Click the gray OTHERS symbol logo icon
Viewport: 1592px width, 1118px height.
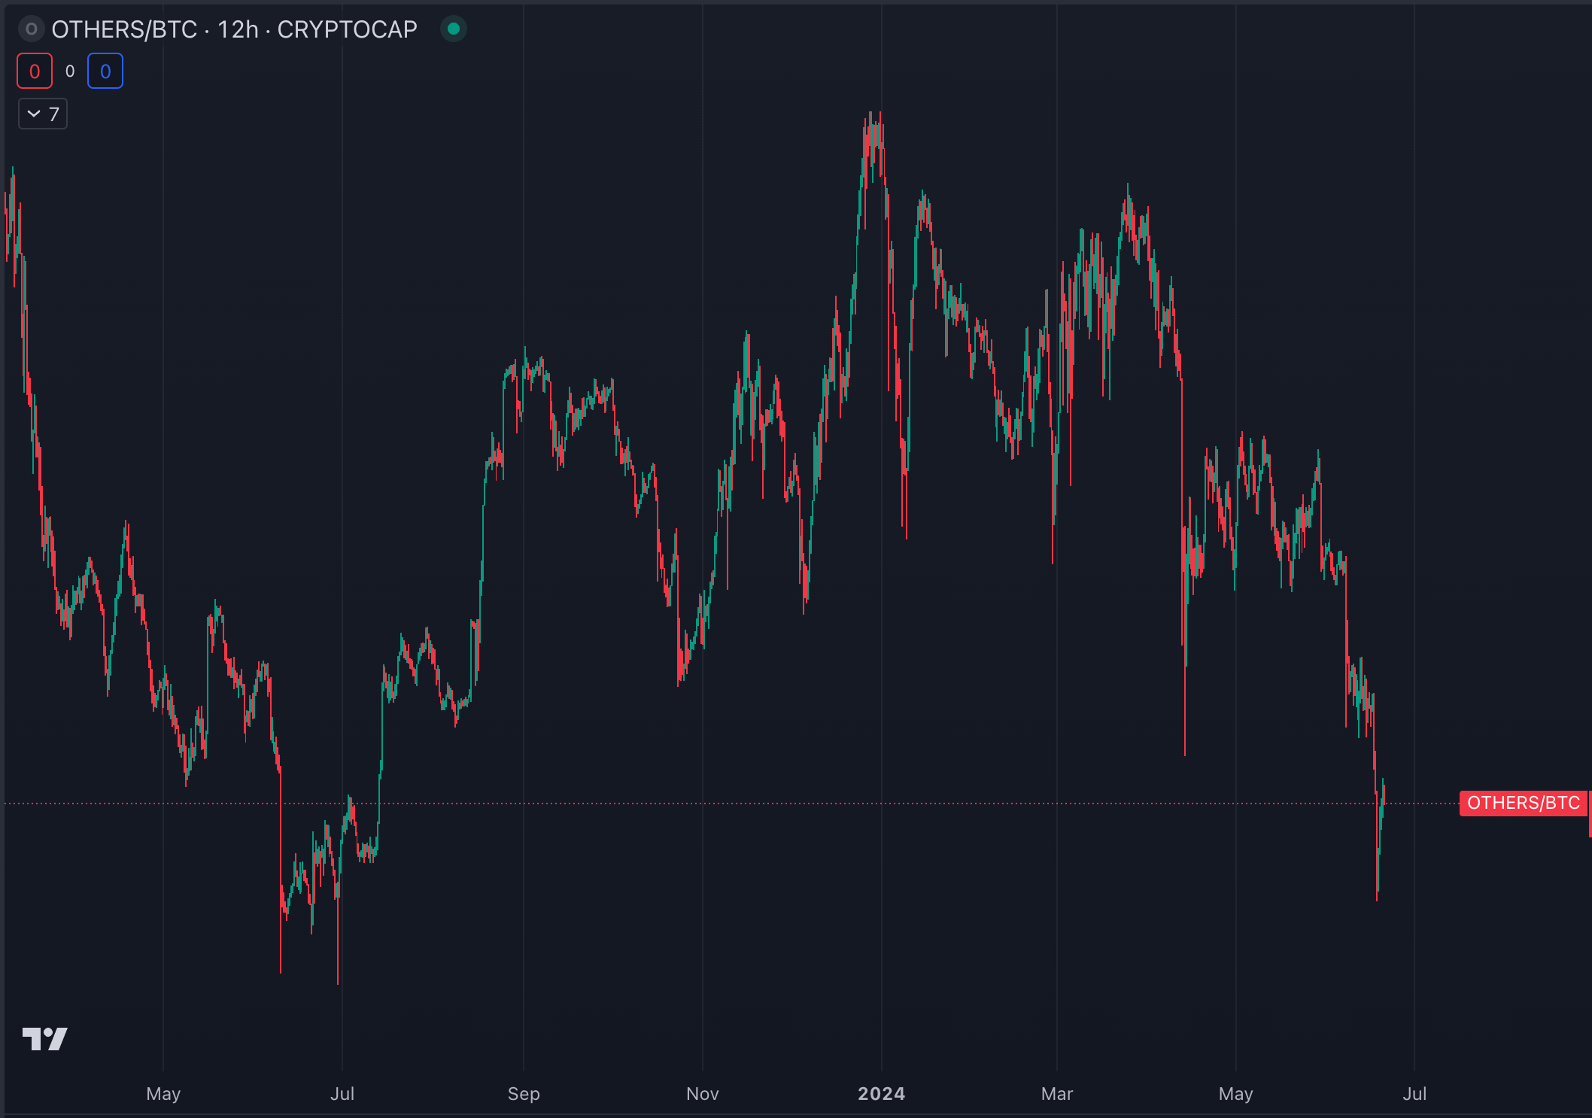pos(31,29)
